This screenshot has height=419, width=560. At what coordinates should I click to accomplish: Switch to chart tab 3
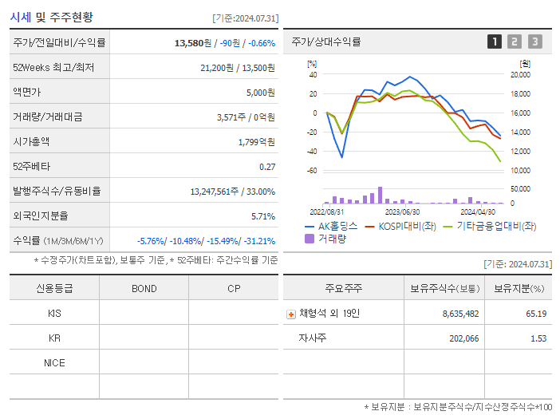pyautogui.click(x=535, y=42)
